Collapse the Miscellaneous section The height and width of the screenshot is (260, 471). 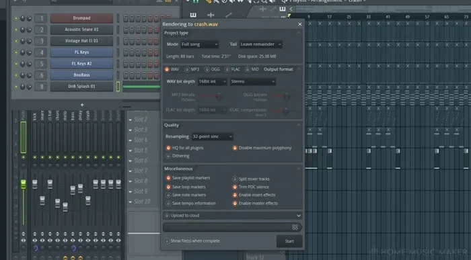click(299, 169)
